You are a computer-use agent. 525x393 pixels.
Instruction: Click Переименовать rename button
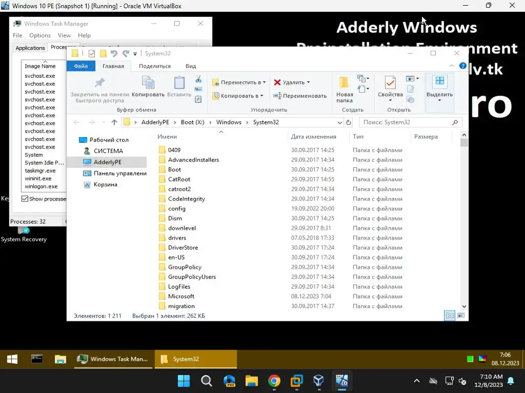tap(299, 96)
